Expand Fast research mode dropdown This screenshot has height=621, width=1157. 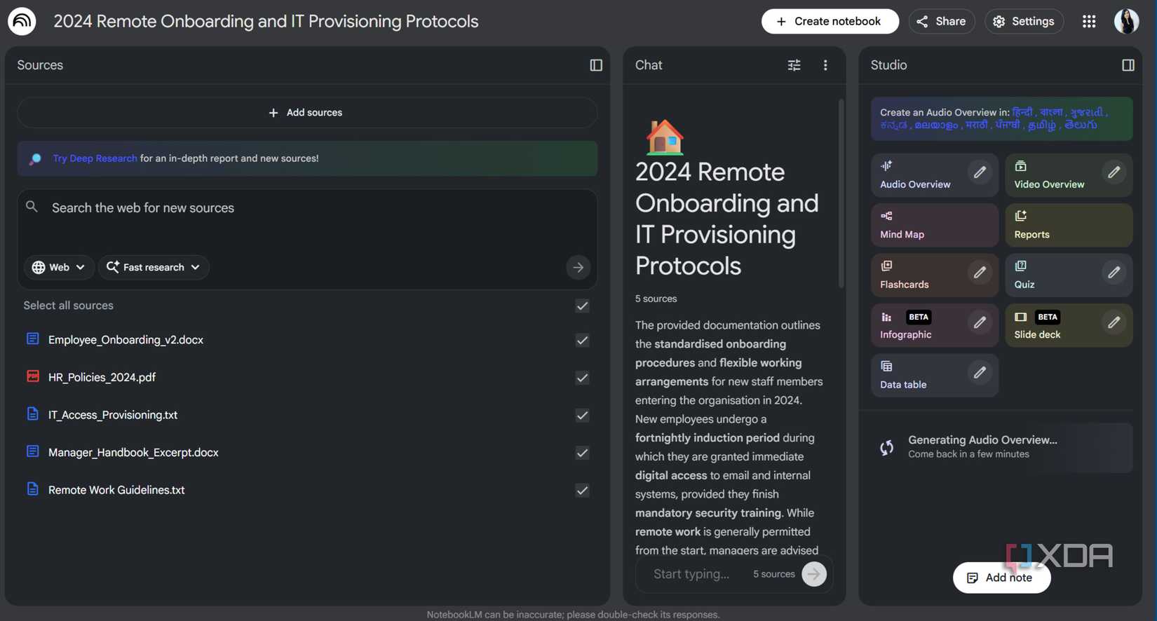154,268
